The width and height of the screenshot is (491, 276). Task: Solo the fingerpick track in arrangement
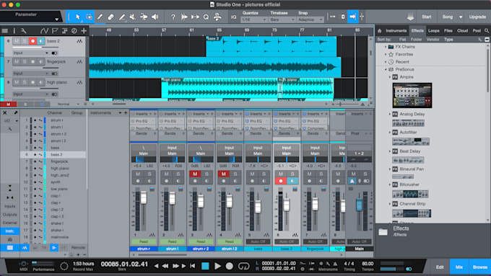pos(25,61)
